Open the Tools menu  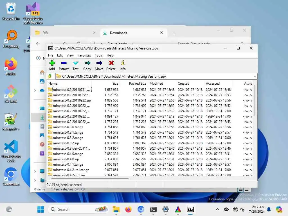click(99, 55)
